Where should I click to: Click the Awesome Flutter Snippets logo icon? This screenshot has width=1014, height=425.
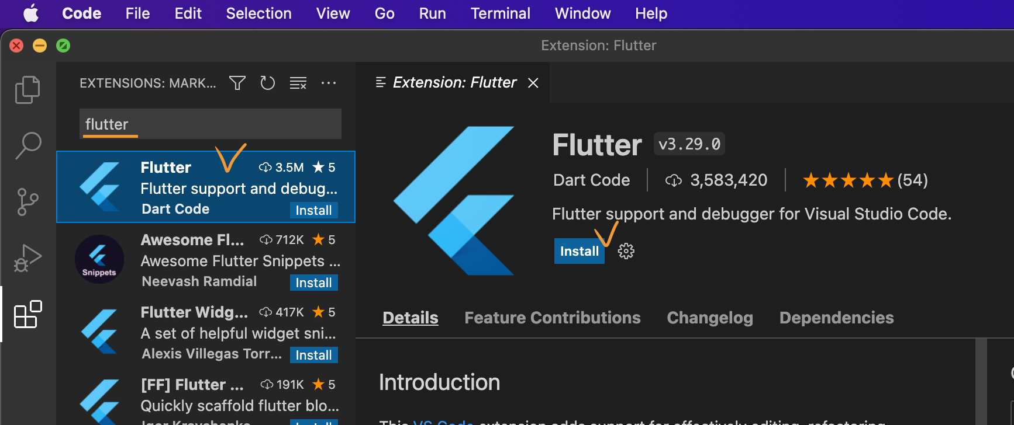(x=99, y=259)
